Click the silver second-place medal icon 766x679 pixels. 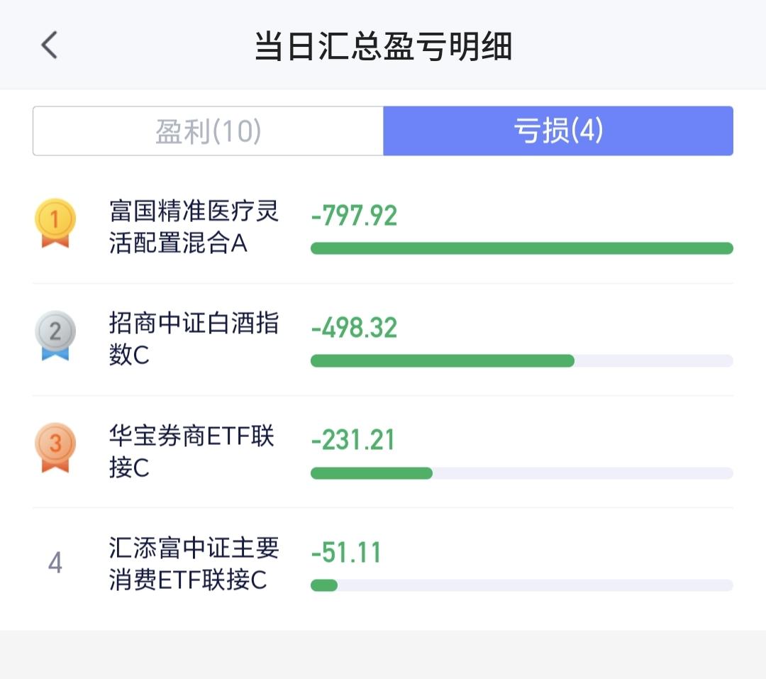pos(55,335)
